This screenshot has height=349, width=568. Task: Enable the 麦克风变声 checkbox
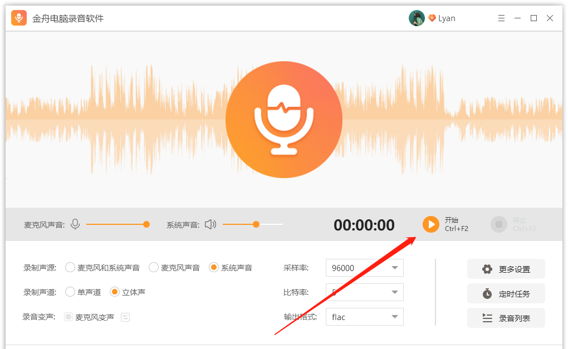[x=69, y=316]
